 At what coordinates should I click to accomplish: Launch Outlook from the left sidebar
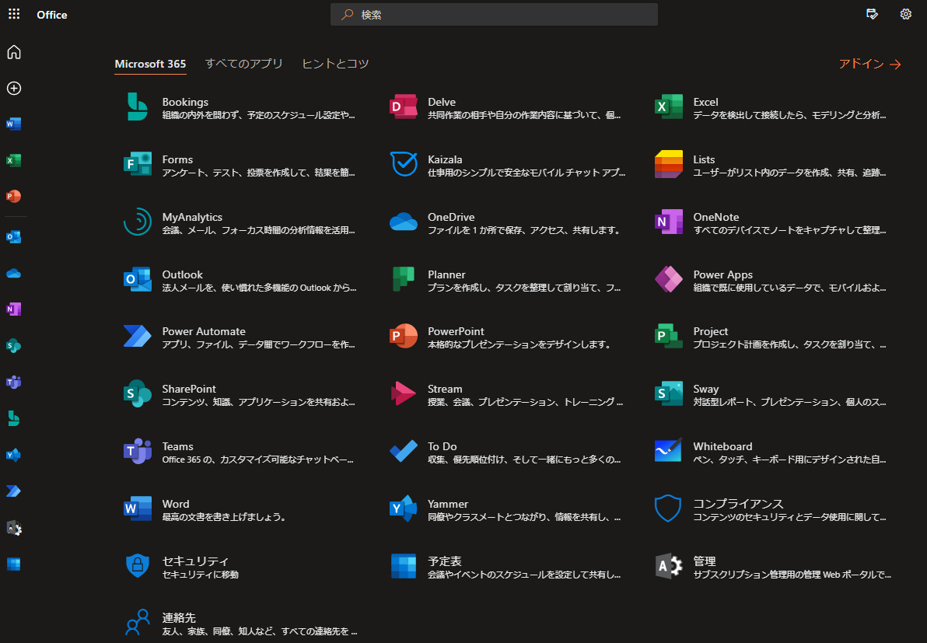[13, 237]
